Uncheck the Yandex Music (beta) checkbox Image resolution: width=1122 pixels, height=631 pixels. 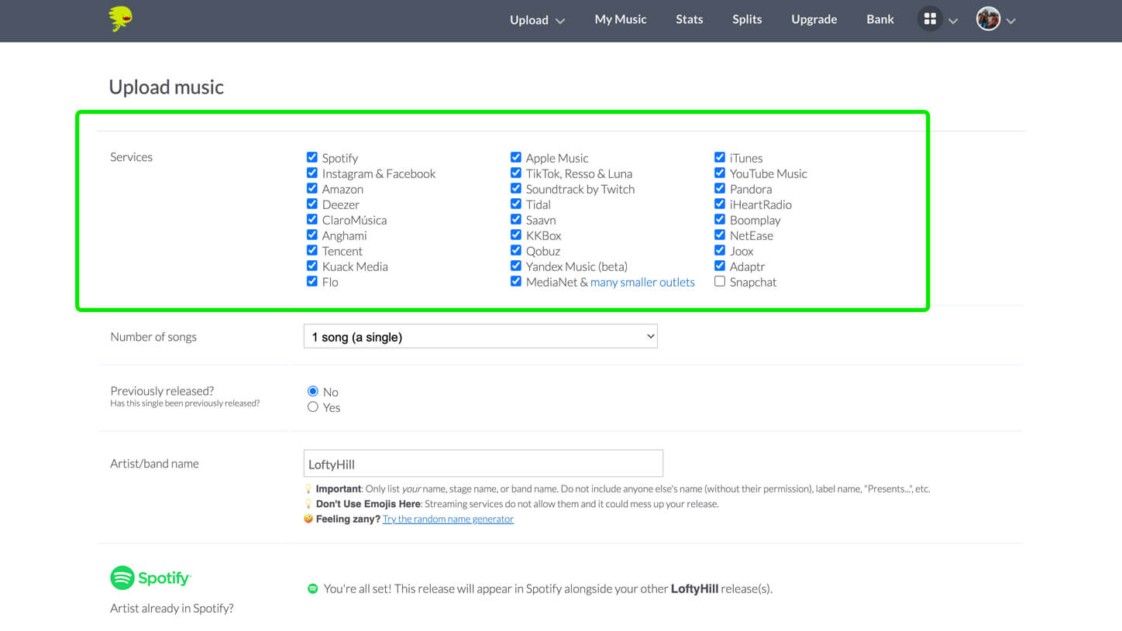coord(515,266)
